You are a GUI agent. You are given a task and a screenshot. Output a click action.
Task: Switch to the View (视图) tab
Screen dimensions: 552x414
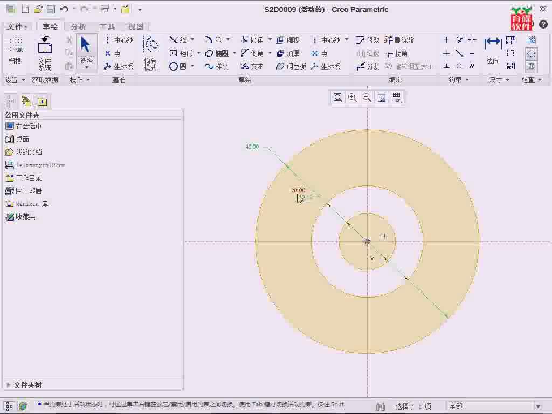pyautogui.click(x=136, y=26)
